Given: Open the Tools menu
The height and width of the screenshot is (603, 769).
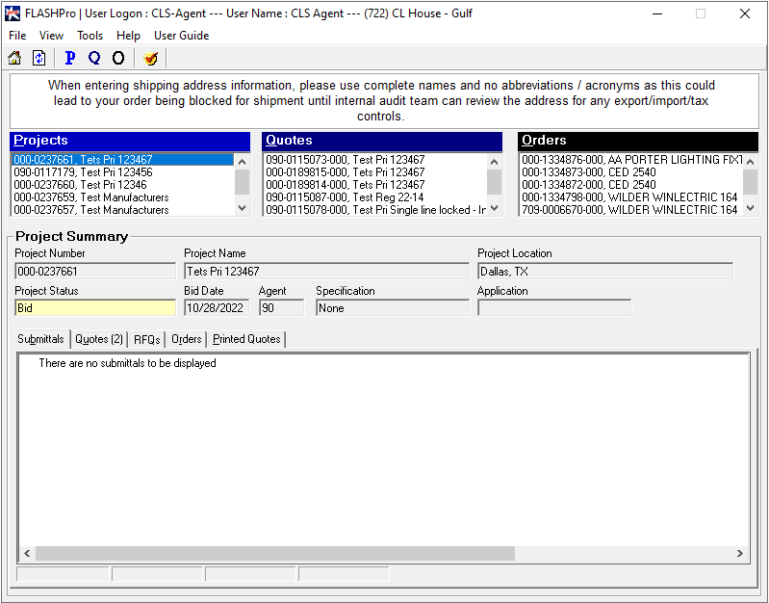Looking at the screenshot, I should click(x=90, y=36).
